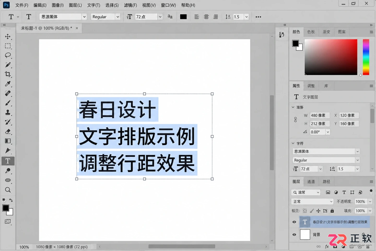Filter layers by adjustment layers
Screen dimensions: 376x251
point(336,192)
